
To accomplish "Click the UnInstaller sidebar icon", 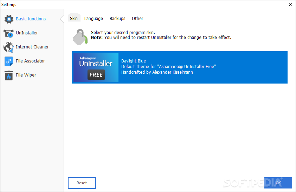I will pos(8,33).
